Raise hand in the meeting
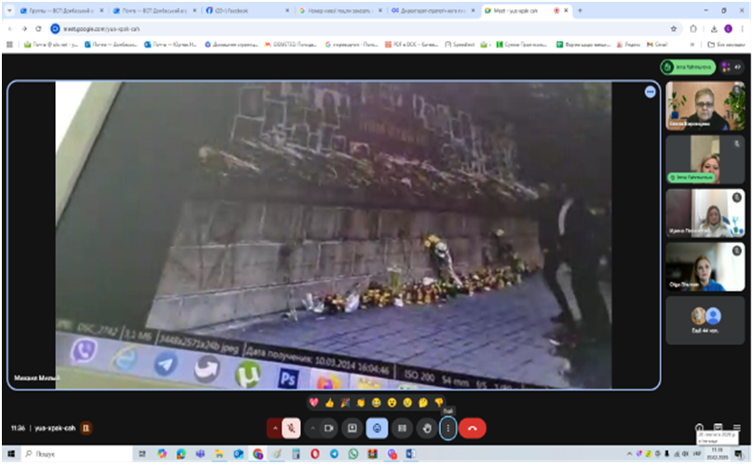The width and height of the screenshot is (754, 465). pos(427,428)
